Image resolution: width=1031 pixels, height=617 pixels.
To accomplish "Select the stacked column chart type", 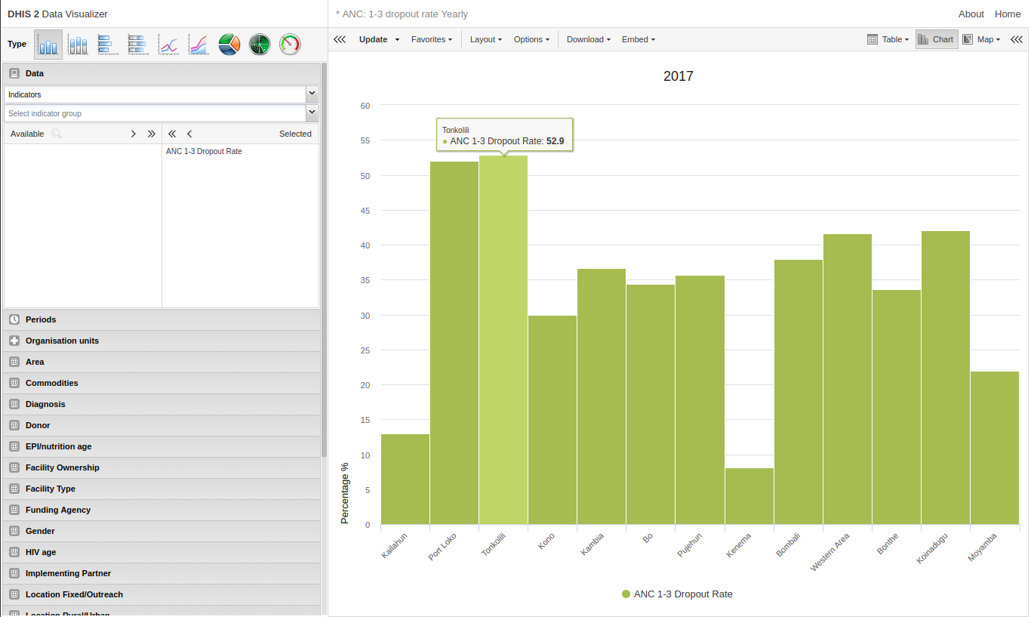I will pos(78,44).
